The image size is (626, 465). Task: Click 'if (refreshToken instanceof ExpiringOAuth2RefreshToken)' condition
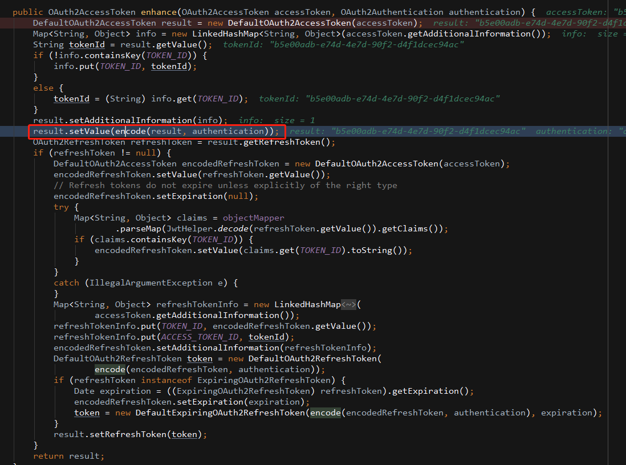(200, 380)
